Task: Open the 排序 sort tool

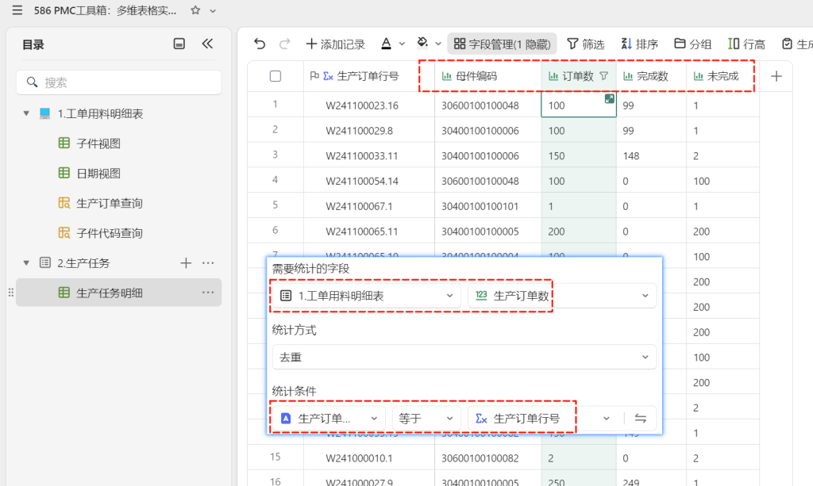Action: [x=639, y=44]
